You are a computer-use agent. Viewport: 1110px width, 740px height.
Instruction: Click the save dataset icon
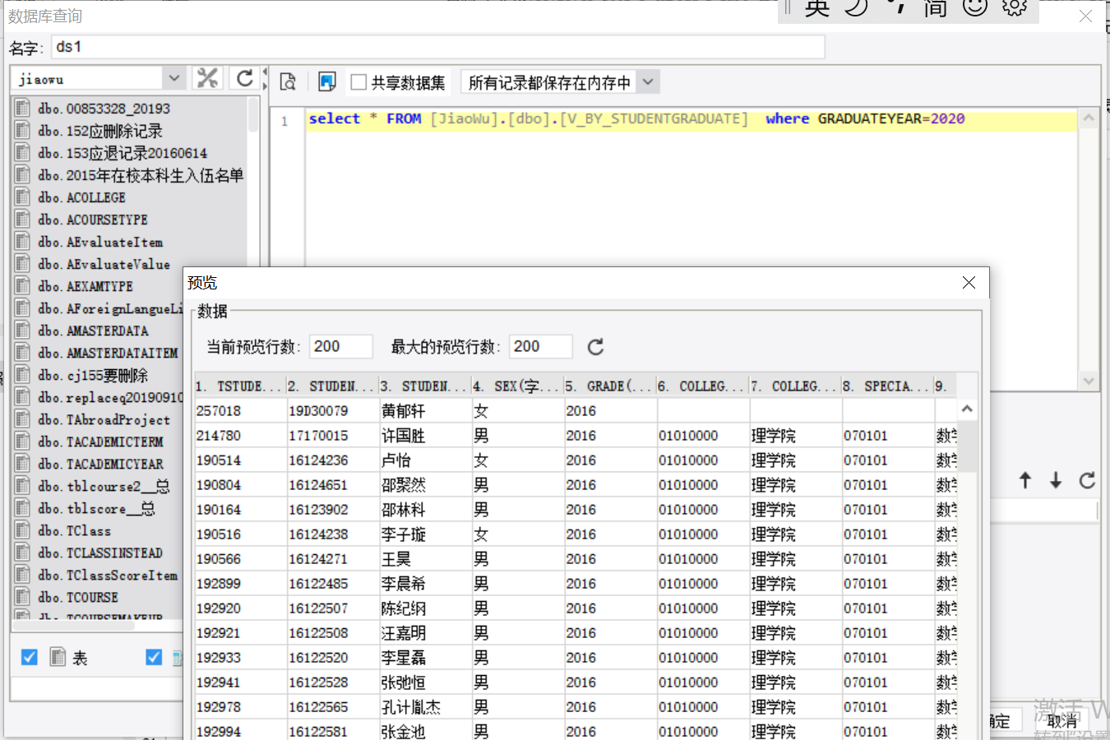[x=326, y=81]
